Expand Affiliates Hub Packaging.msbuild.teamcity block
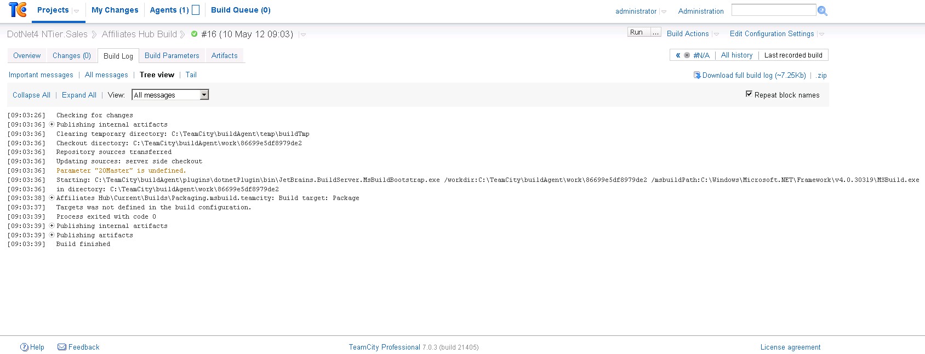925x354 pixels. pos(52,198)
